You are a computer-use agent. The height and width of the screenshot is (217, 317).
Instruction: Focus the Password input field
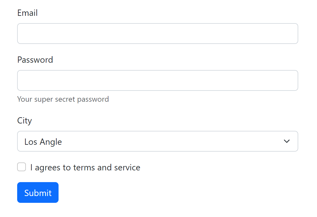click(157, 80)
